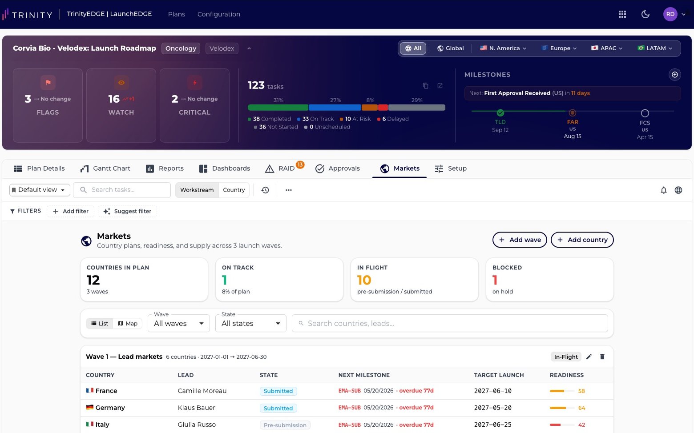
Task: Open the RAID tab
Action: [280, 168]
